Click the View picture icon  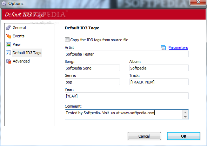[x=8, y=44]
